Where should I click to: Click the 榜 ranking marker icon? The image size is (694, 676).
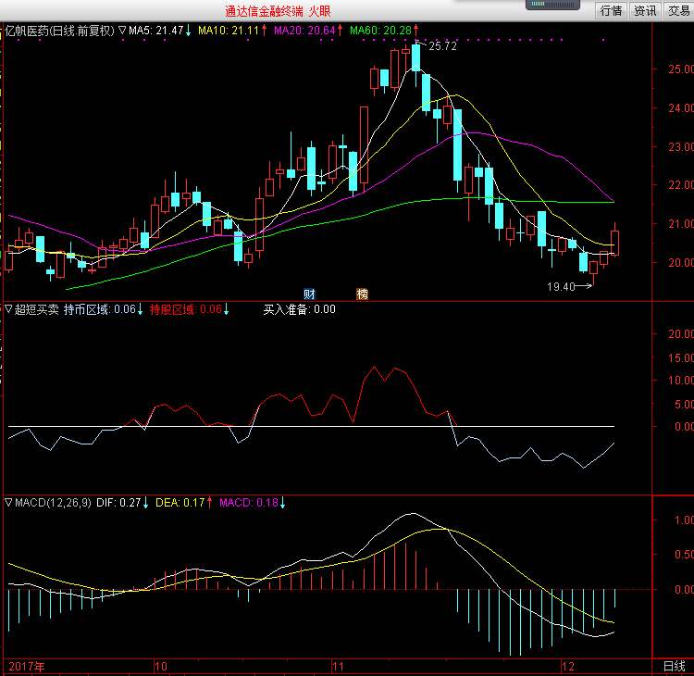(362, 294)
